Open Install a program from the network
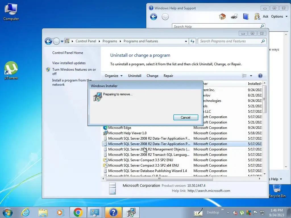Screen dimensions: 291x218 tap(72, 82)
